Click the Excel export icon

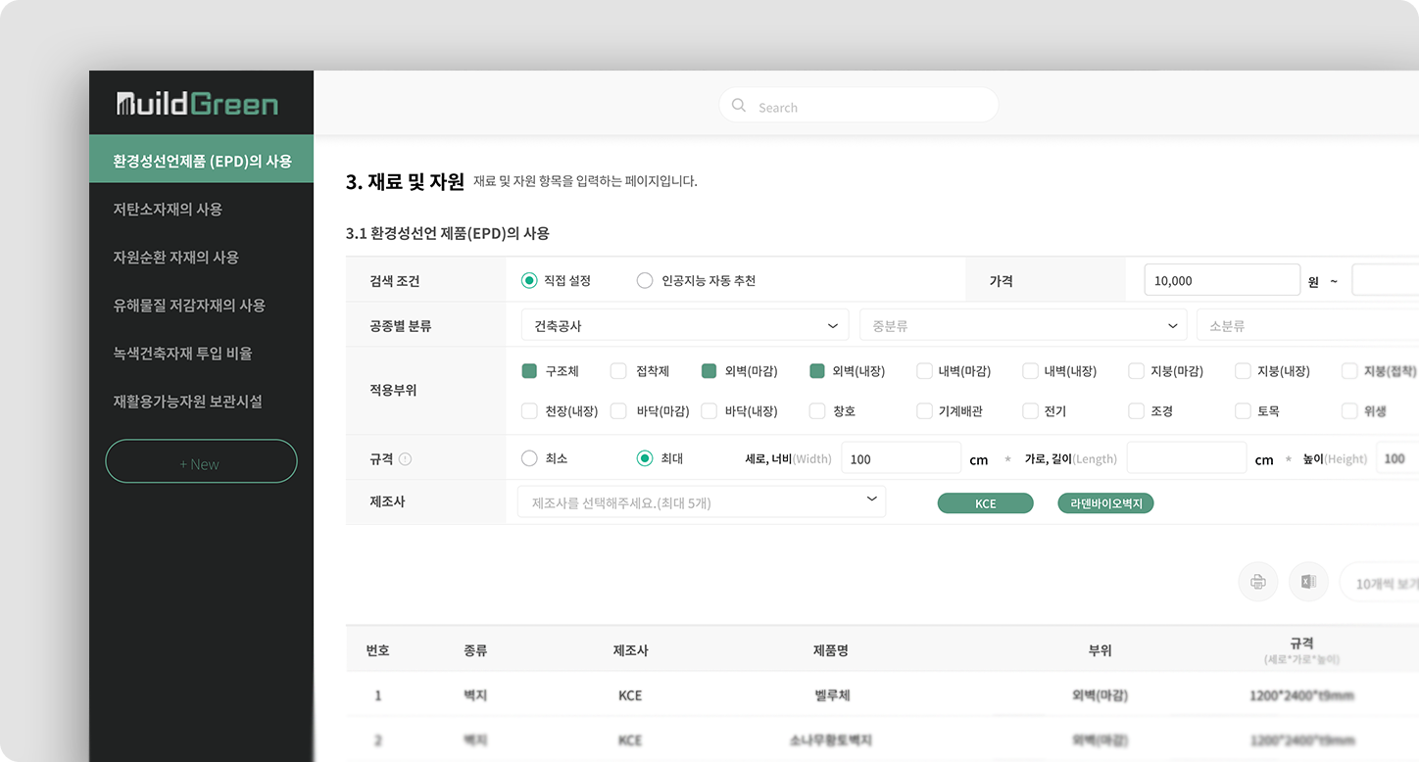coord(1307,581)
